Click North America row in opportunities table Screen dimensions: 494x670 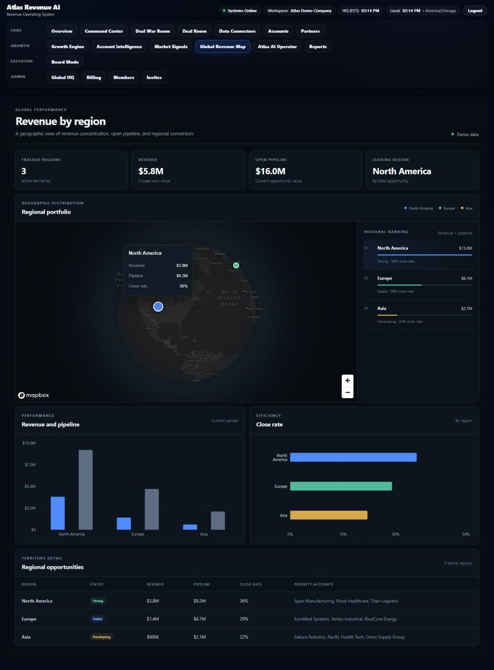[247, 601]
